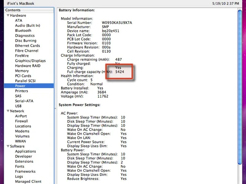The height and width of the screenshot is (184, 246).
Task: Select Firewall under Network
Action: pyautogui.click(x=22, y=121)
